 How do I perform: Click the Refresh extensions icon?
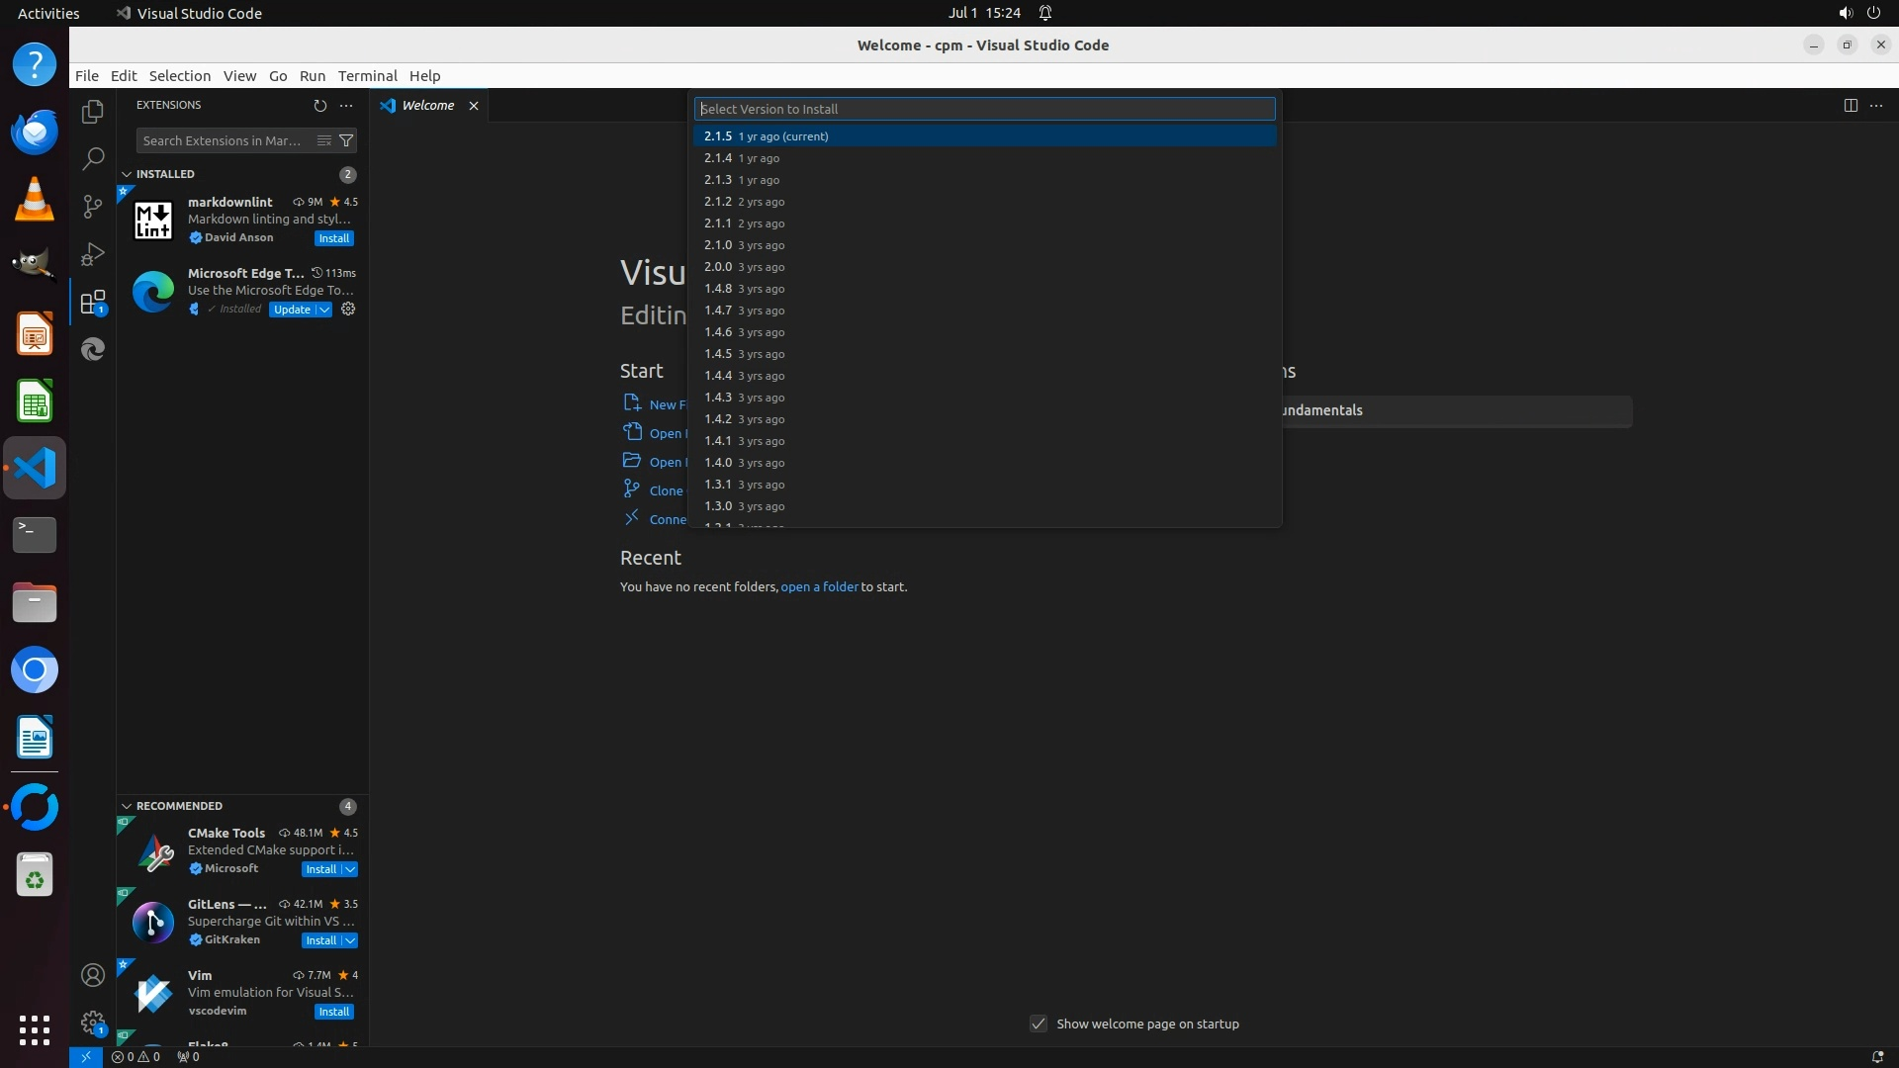click(x=319, y=105)
